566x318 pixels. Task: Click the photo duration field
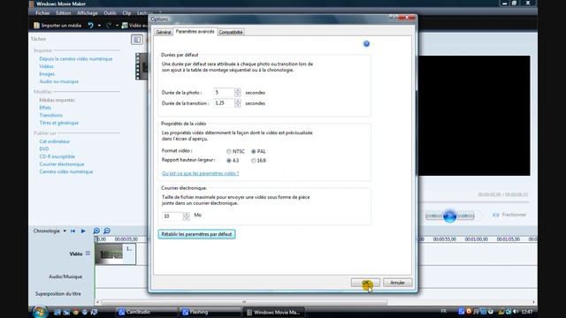tap(224, 92)
